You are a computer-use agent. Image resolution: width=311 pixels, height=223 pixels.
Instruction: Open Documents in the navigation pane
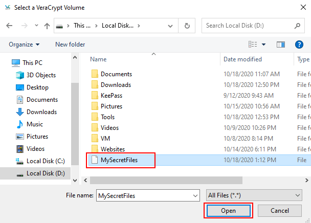point(37,100)
